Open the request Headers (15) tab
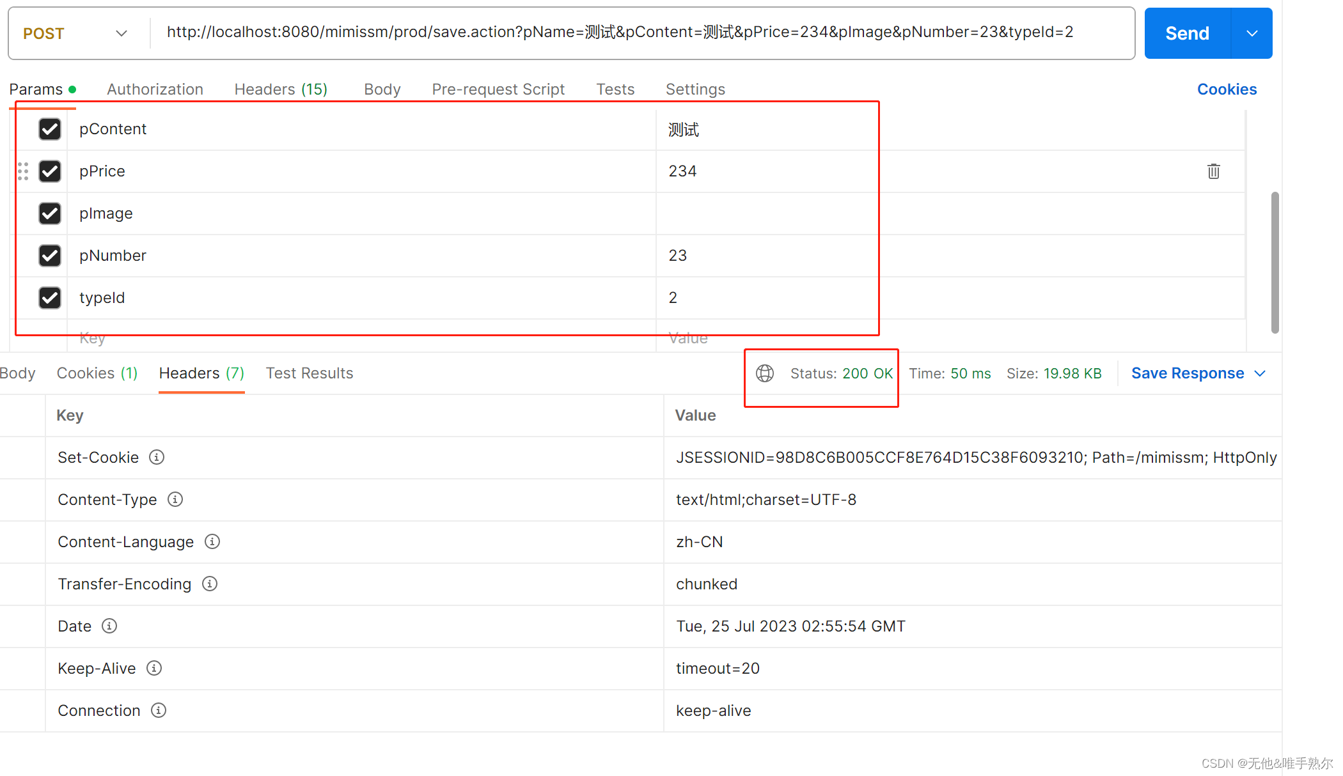 (x=281, y=89)
